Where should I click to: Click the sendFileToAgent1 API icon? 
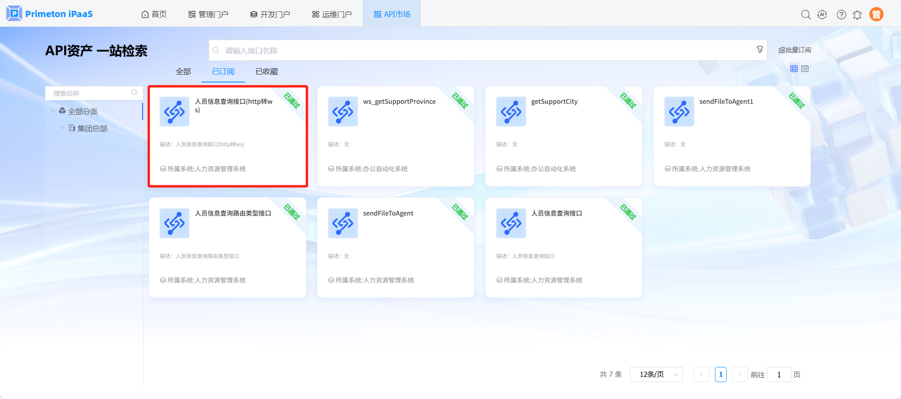point(679,112)
